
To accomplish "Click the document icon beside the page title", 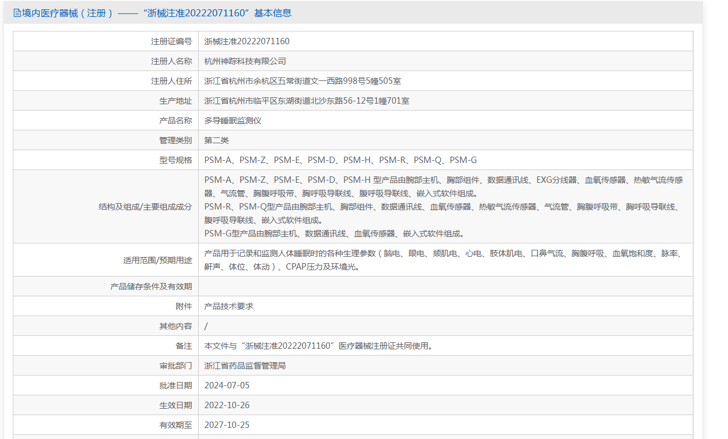I will pos(17,13).
